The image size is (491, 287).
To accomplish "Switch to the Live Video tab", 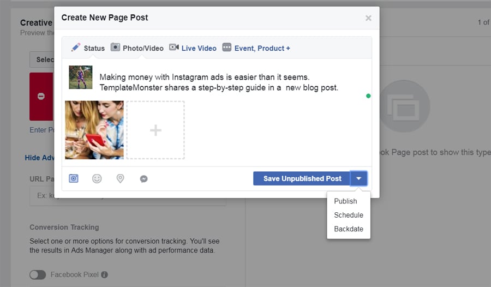I will (x=193, y=48).
